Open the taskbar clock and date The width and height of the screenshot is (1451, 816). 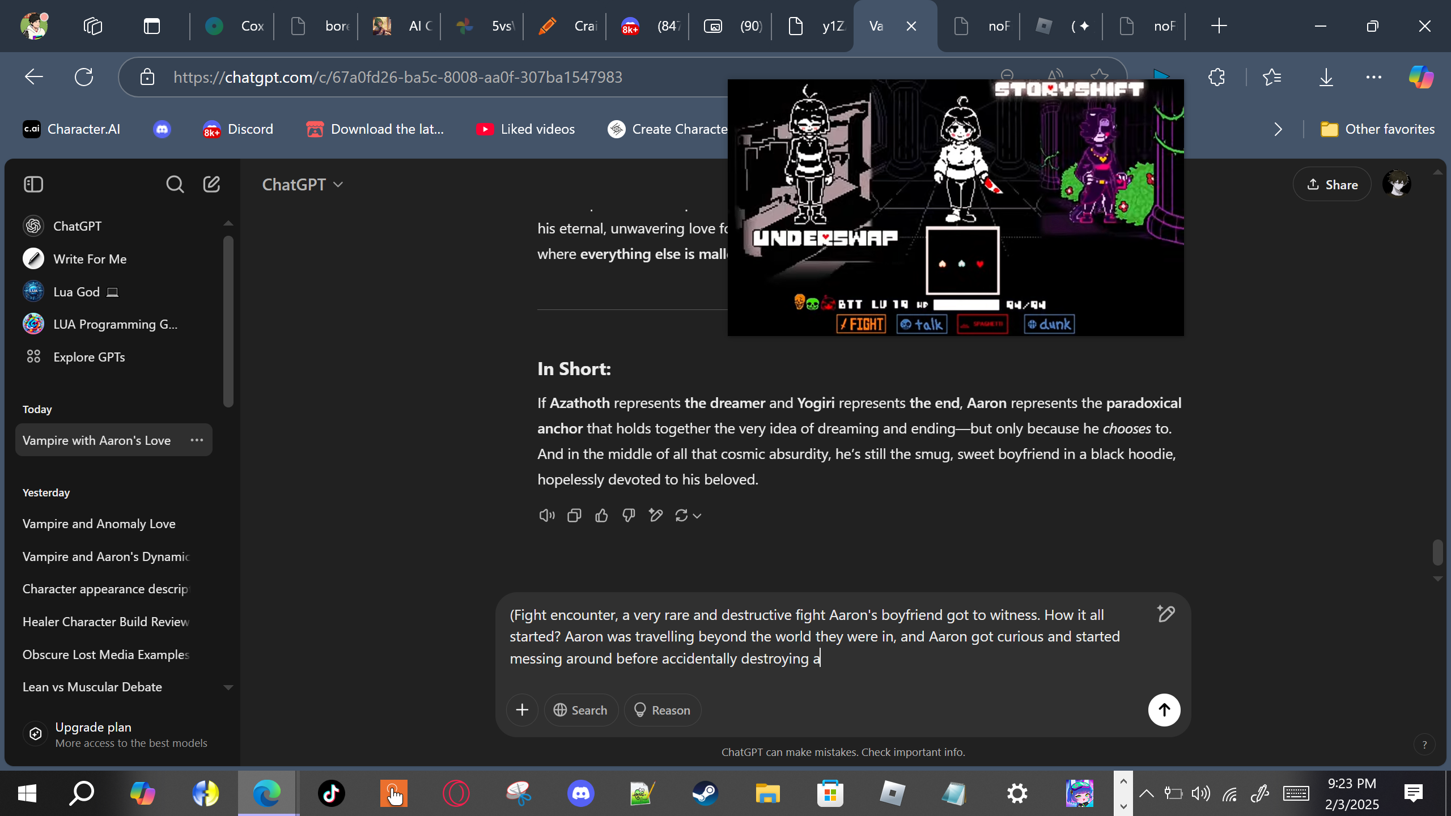tap(1352, 793)
